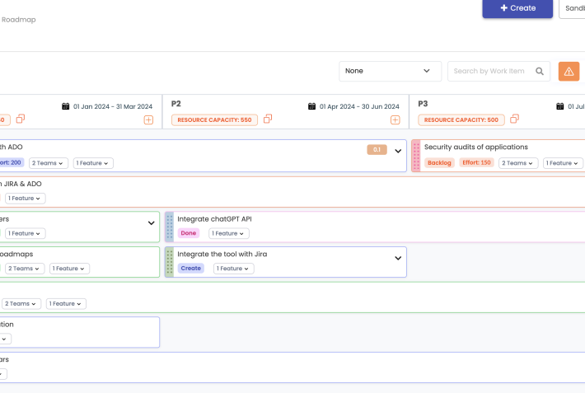Viewport: 585px width, 393px height.
Task: Open 2 Teams dropdown on Security audits card
Action: [x=518, y=163]
